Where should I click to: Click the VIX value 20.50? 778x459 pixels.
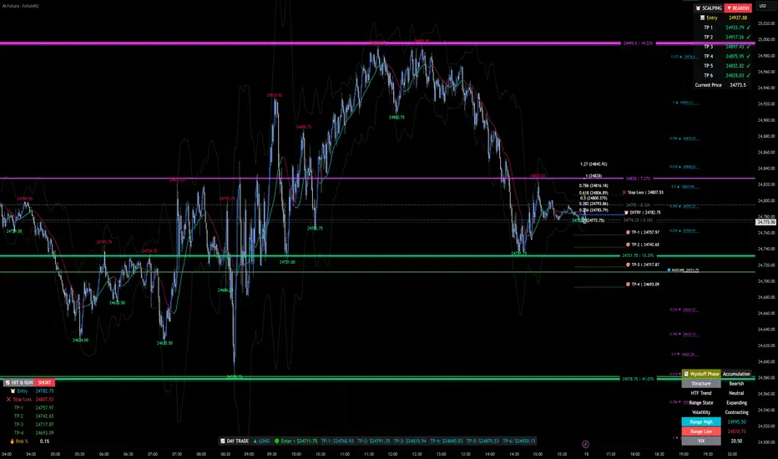pyautogui.click(x=736, y=441)
